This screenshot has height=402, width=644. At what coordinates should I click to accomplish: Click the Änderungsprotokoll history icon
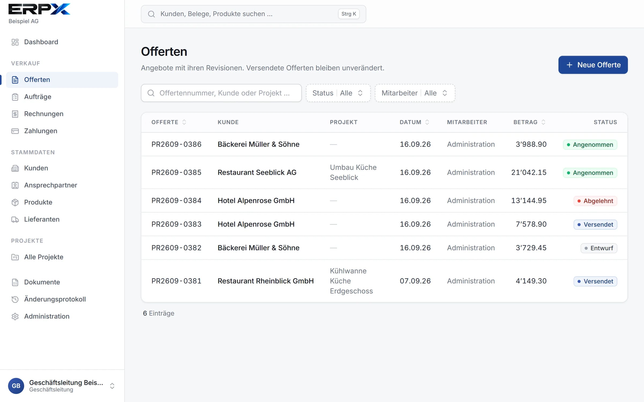tap(15, 299)
